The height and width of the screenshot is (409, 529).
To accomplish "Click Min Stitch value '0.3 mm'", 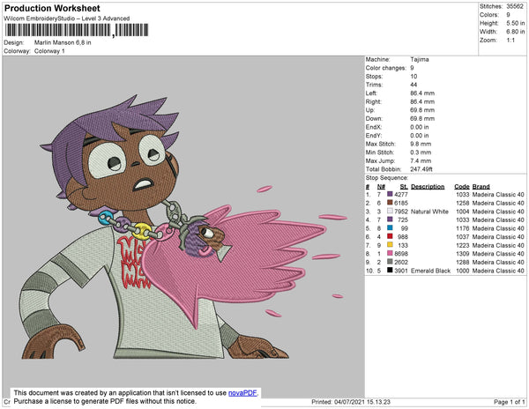I will (421, 152).
